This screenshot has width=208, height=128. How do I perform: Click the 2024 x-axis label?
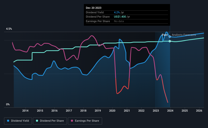170,111
